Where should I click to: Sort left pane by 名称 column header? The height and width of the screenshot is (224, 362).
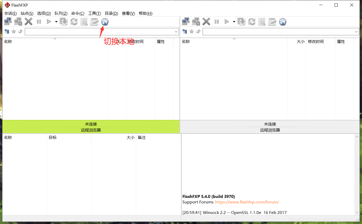[55, 41]
